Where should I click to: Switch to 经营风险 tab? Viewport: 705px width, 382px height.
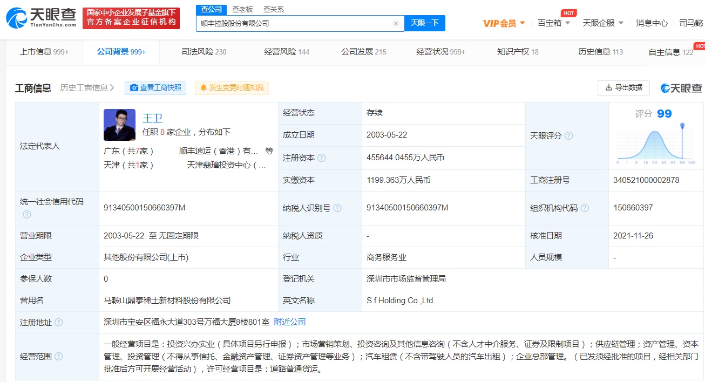tap(287, 52)
